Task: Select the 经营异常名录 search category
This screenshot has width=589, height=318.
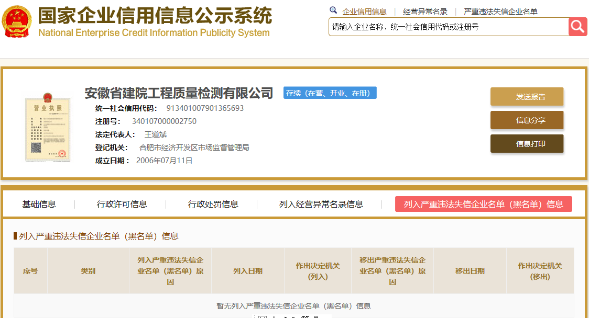Action: 425,12
